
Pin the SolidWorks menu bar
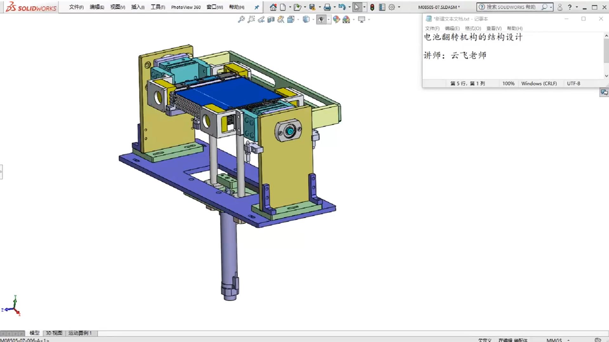point(257,7)
